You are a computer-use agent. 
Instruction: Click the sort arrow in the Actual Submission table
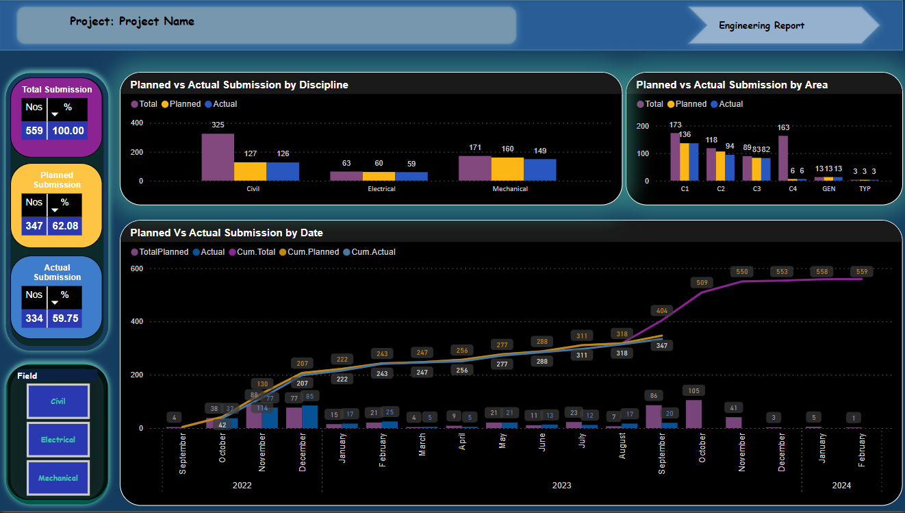55,302
